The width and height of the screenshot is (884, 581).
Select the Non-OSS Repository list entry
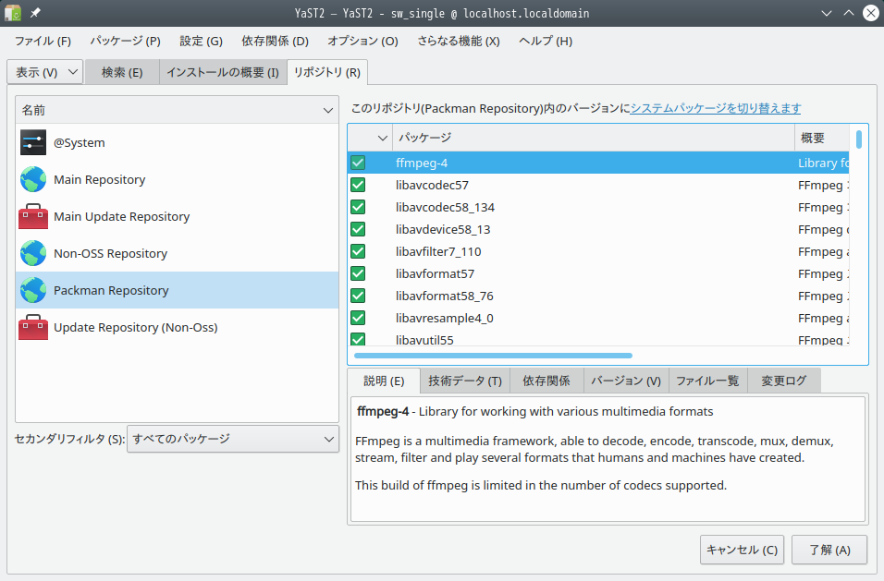point(177,253)
